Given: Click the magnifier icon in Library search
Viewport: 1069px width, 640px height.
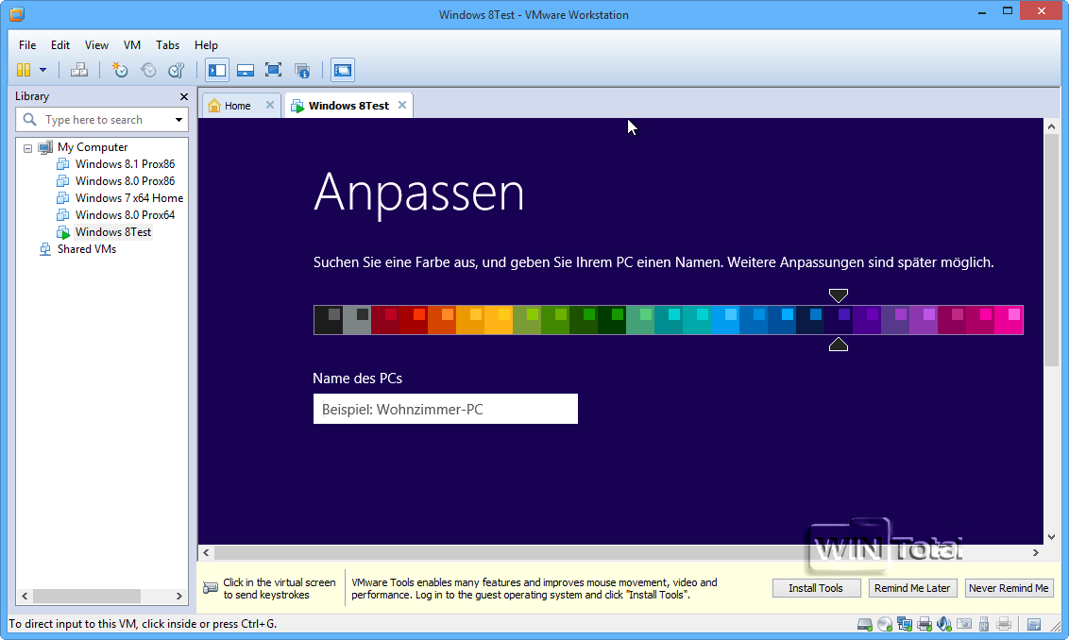Looking at the screenshot, I should pyautogui.click(x=29, y=119).
